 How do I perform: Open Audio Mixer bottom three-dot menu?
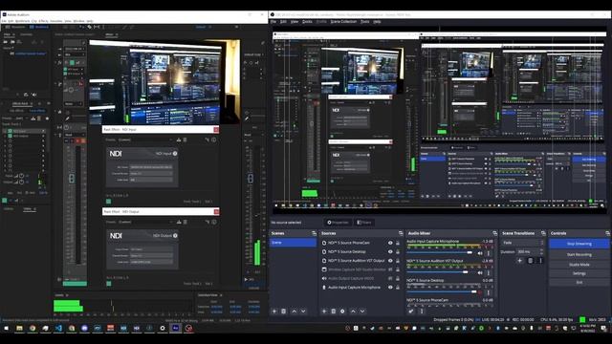(422, 312)
